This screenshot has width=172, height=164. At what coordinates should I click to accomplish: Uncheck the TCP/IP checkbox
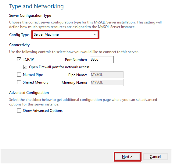click(x=19, y=59)
